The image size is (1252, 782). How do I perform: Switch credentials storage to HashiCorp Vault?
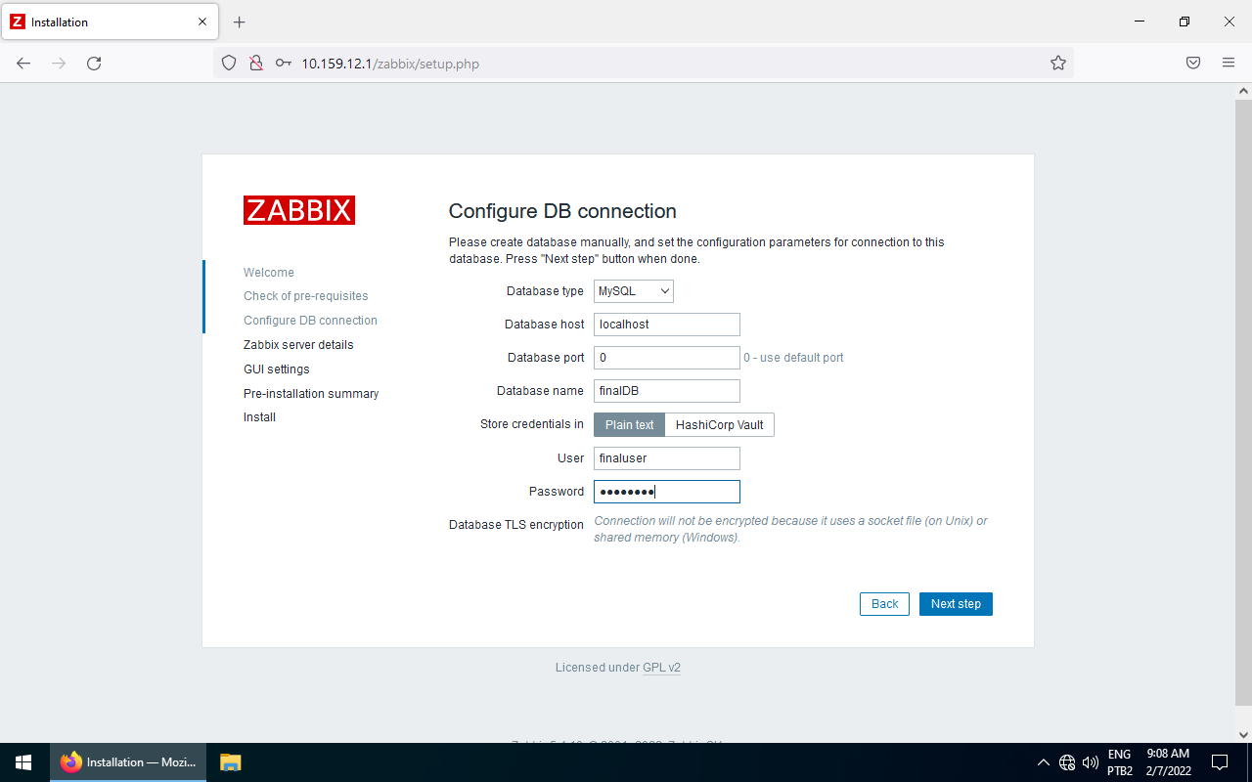click(x=719, y=425)
